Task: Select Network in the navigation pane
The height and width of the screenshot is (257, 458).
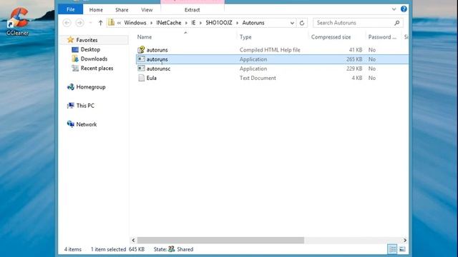Action: (x=87, y=124)
